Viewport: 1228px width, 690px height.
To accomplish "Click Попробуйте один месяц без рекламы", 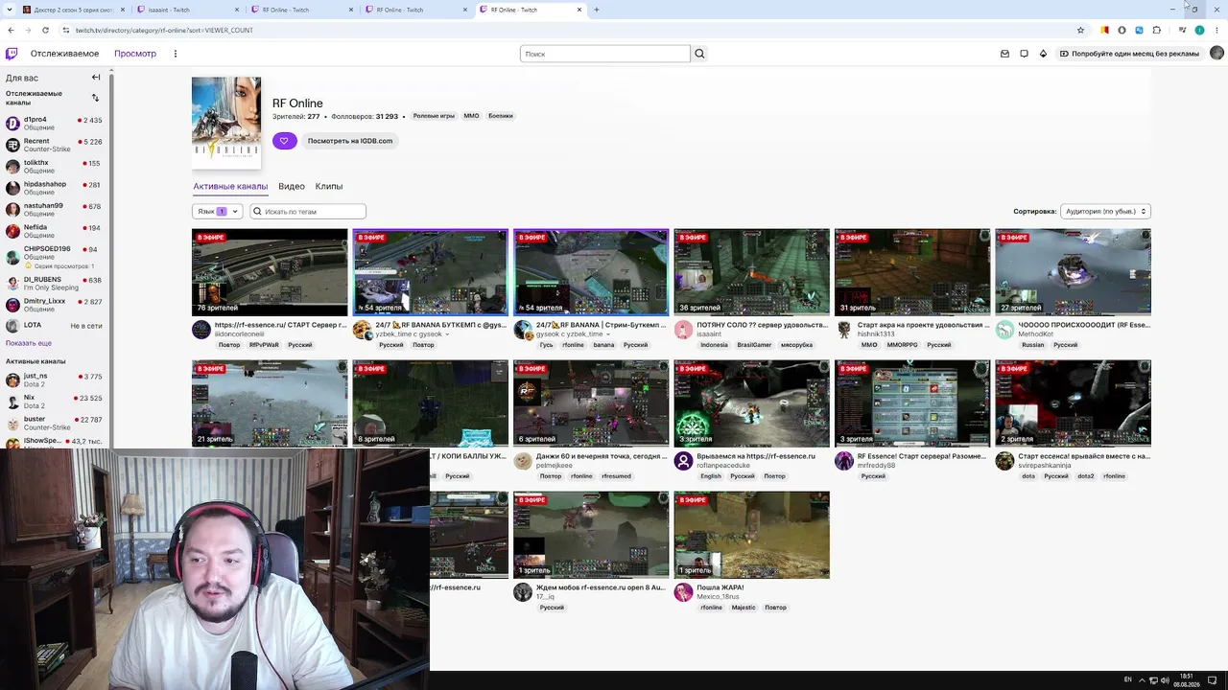I will click(x=1129, y=54).
